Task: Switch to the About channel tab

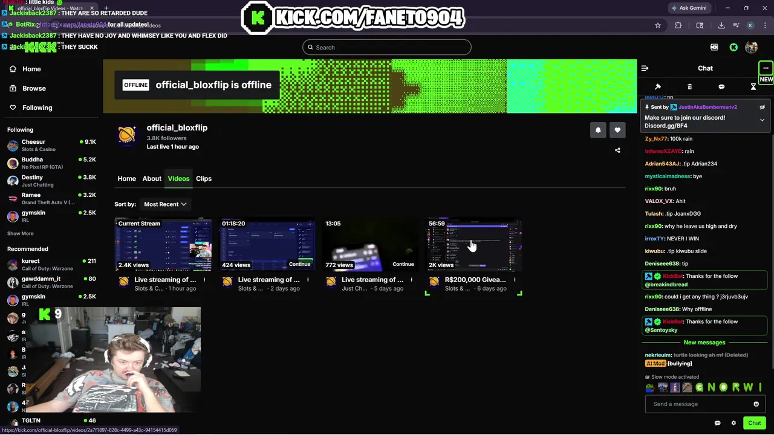Action: tap(152, 178)
